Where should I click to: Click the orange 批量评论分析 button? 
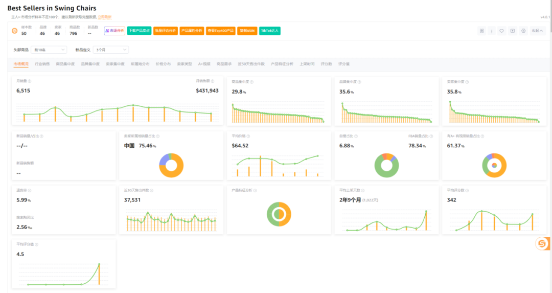click(166, 31)
